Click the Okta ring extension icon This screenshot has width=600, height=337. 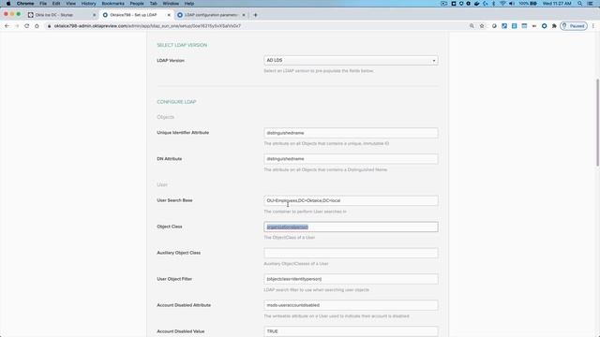pyautogui.click(x=544, y=26)
